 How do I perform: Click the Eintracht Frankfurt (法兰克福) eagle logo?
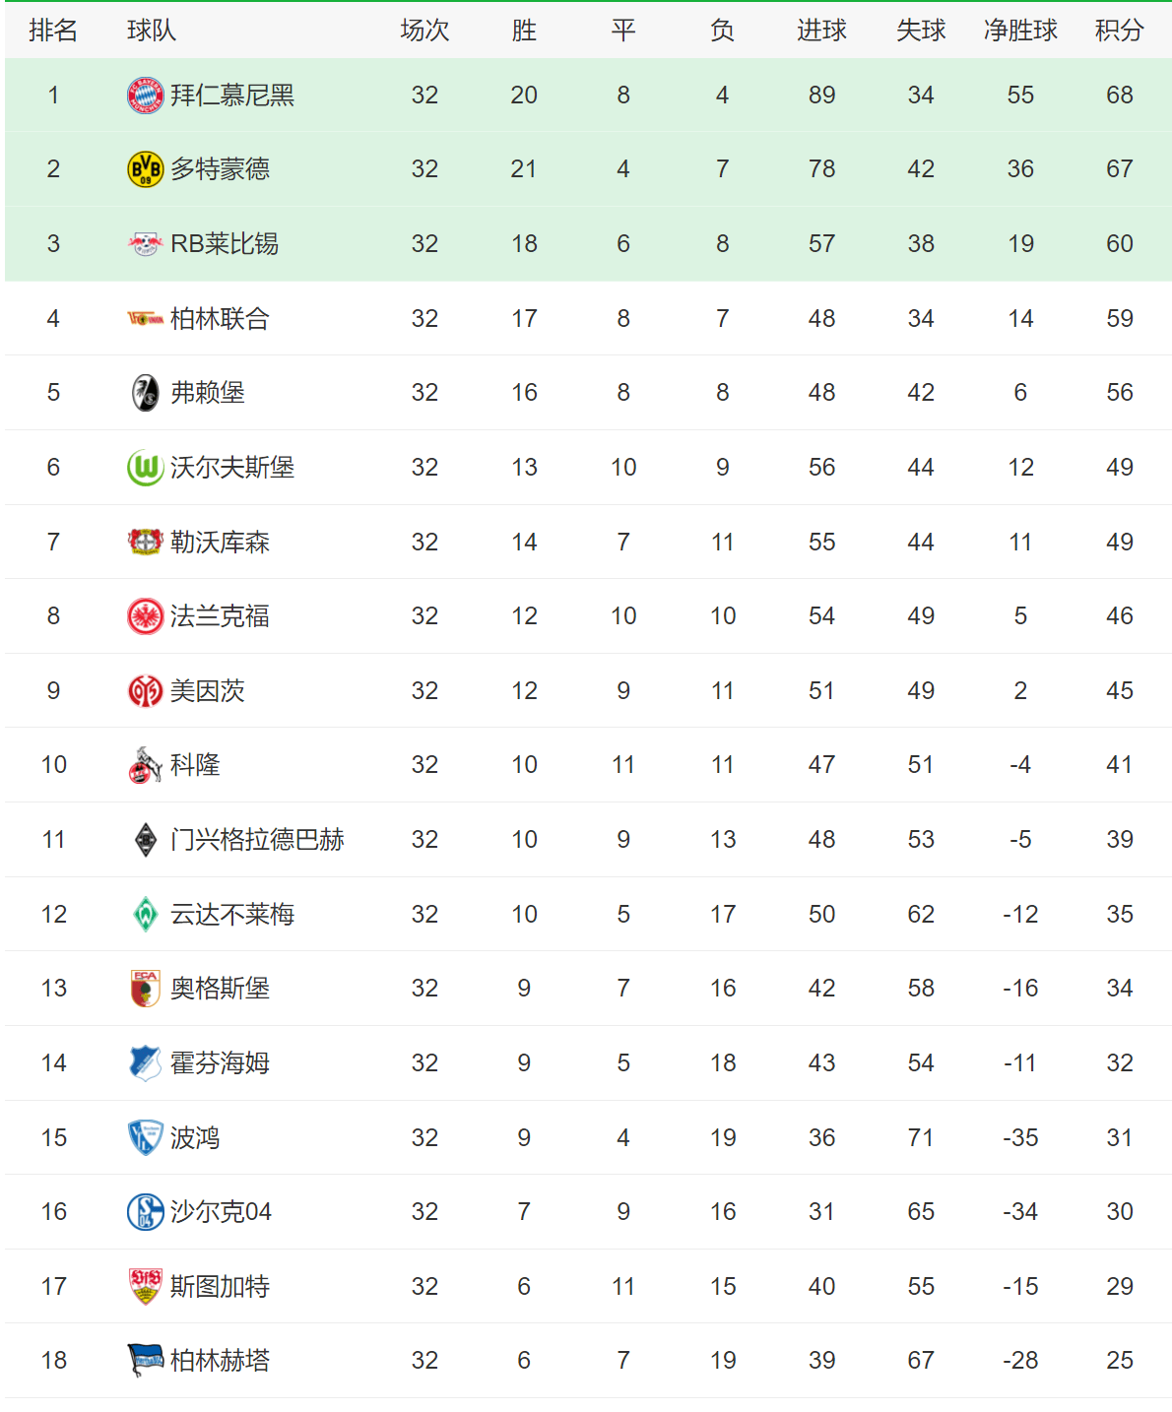tap(146, 616)
